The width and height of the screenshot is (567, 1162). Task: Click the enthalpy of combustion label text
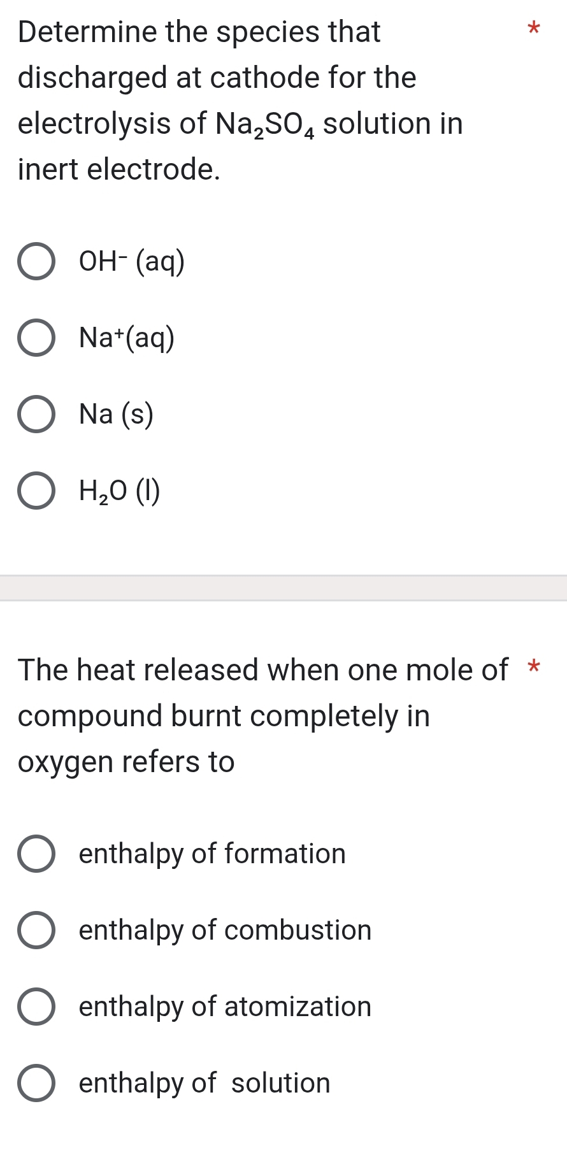(224, 931)
